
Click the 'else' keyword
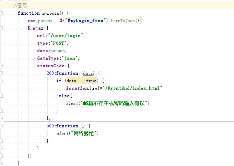pyautogui.click(x=64, y=96)
